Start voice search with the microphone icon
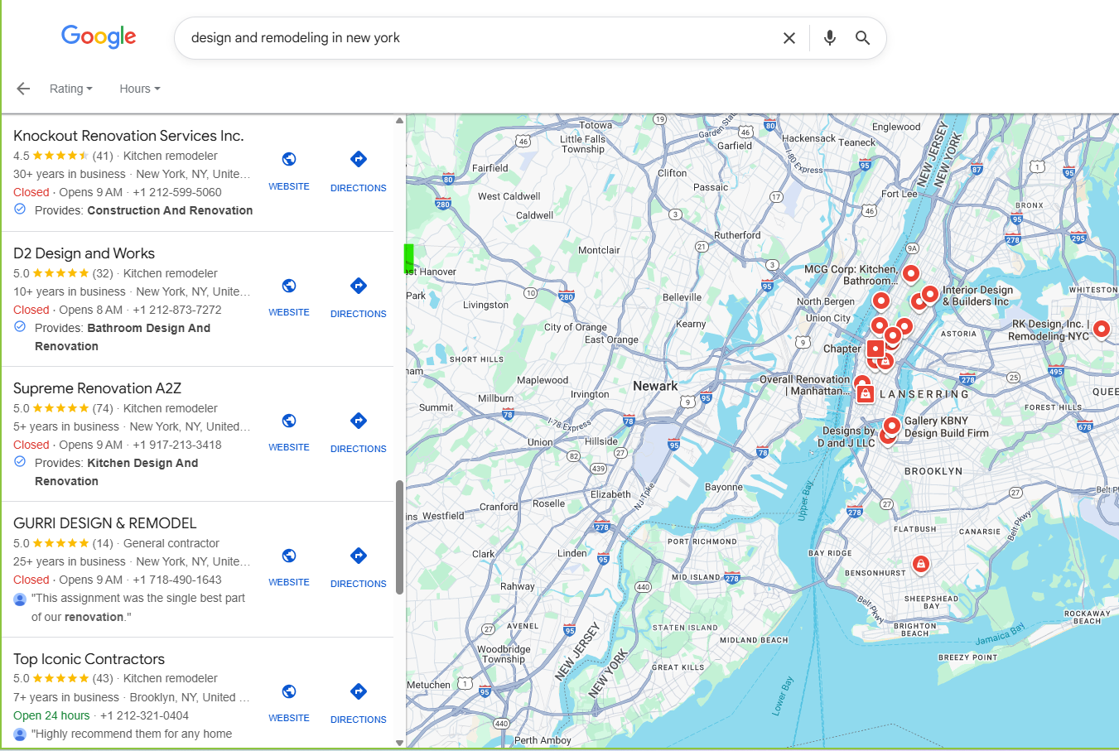Screen dimensions: 1119x751 click(829, 38)
